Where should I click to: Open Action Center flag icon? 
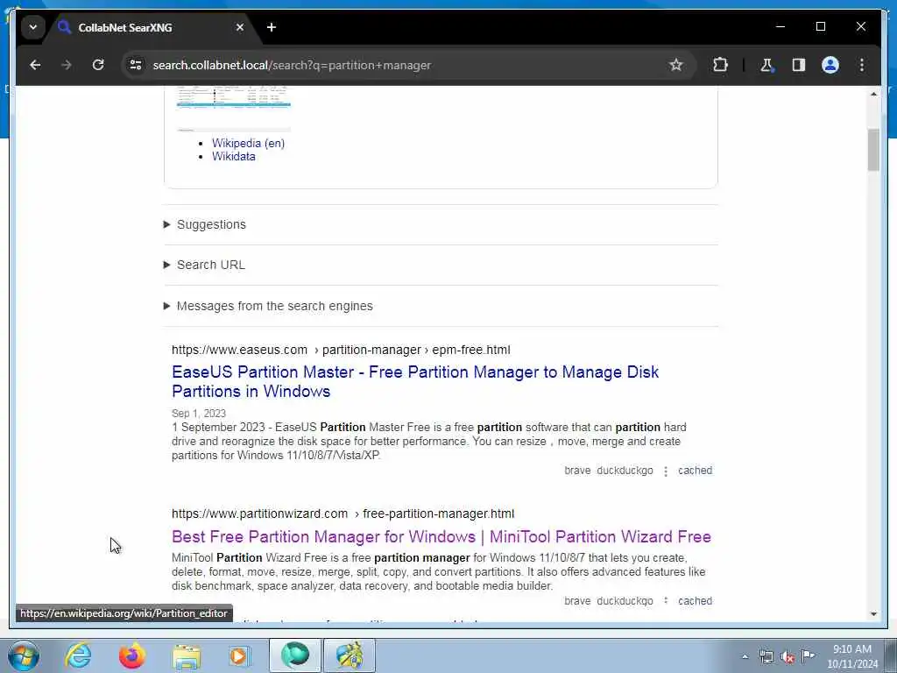(x=808, y=655)
